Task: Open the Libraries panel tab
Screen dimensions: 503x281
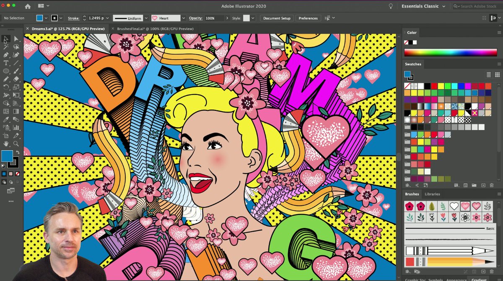Action: coord(432,194)
